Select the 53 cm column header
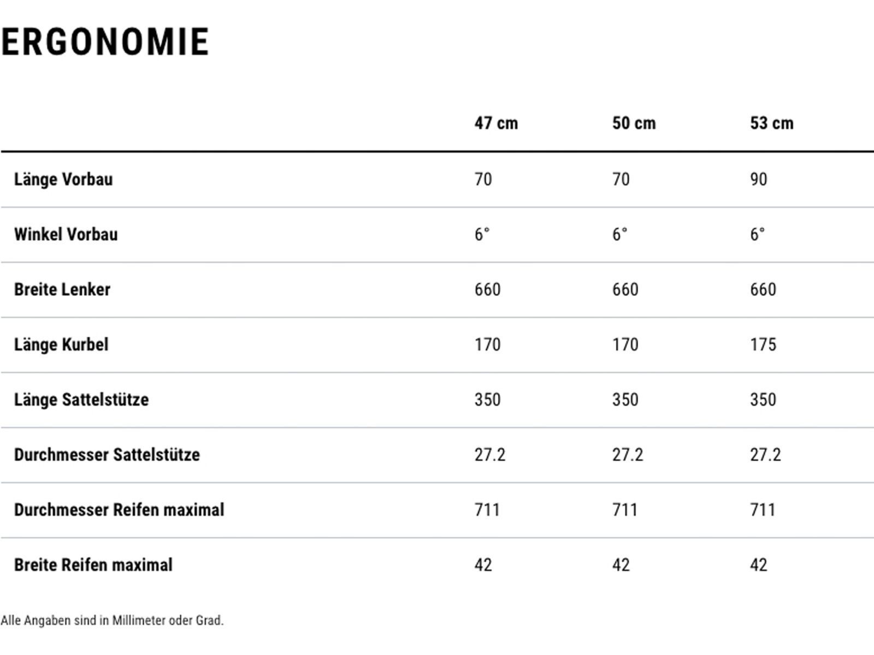 [x=771, y=123]
